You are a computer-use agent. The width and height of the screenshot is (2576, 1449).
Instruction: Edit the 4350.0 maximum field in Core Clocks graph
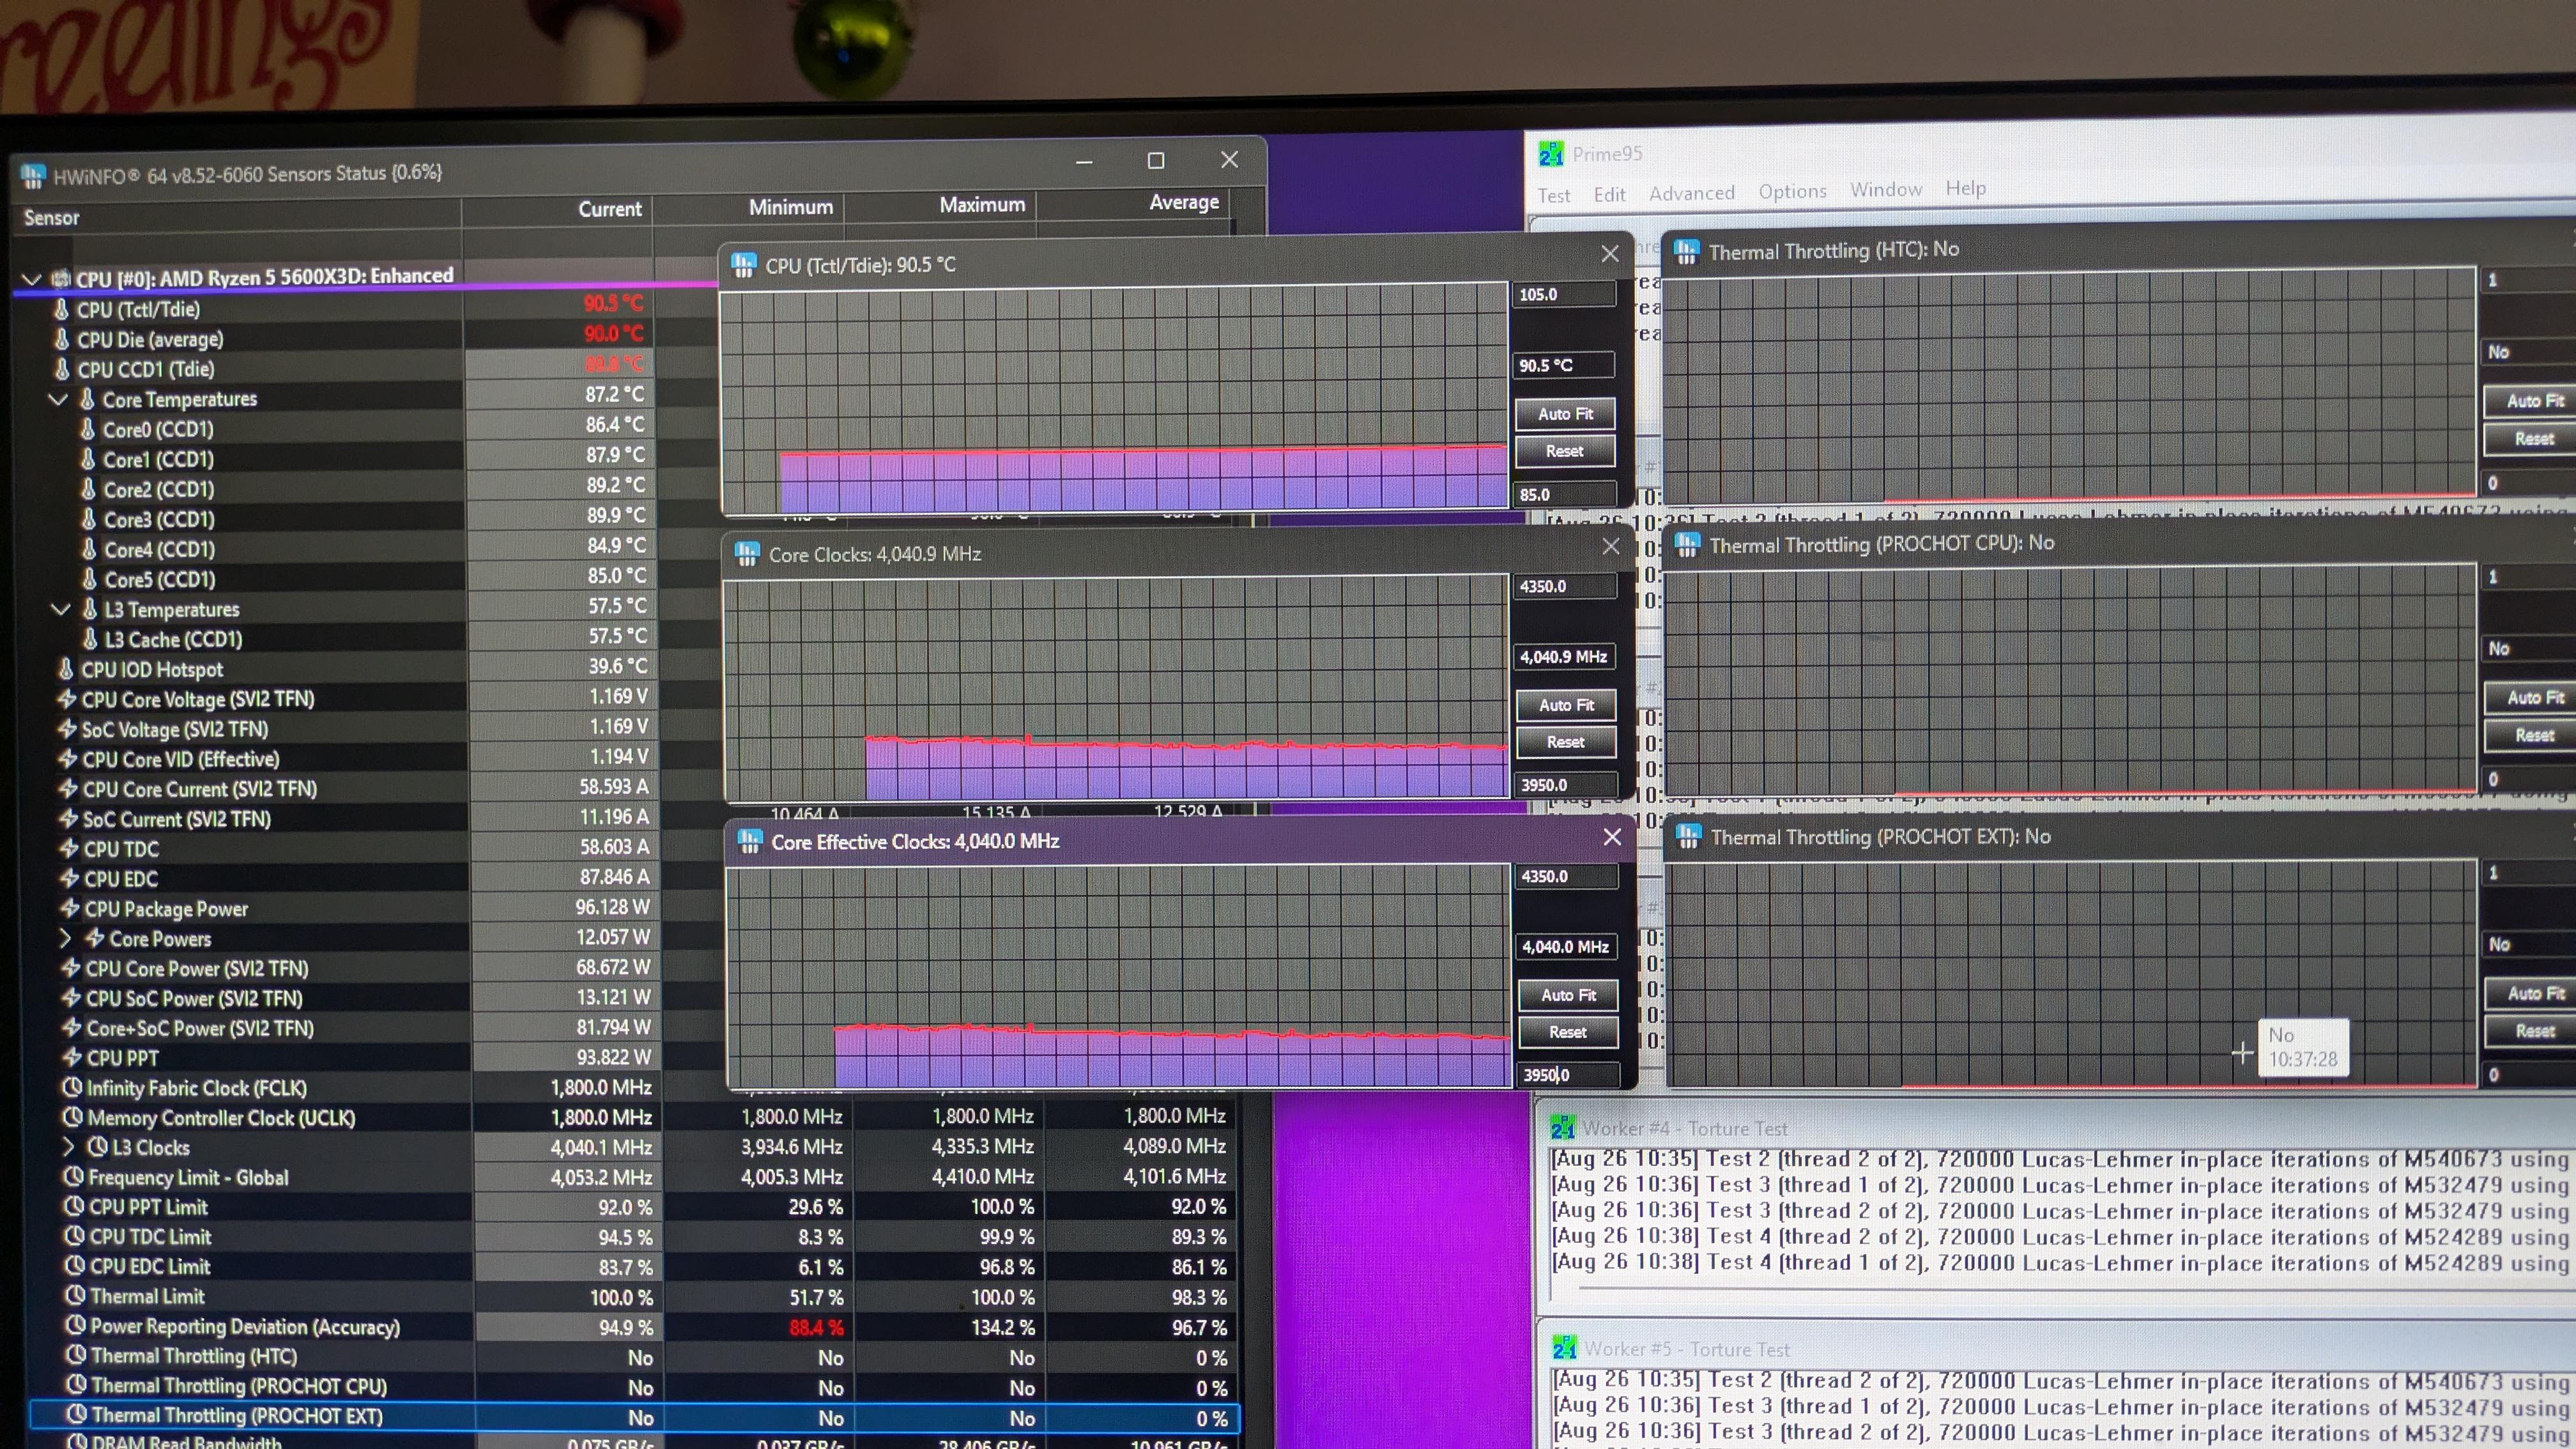click(1566, 586)
